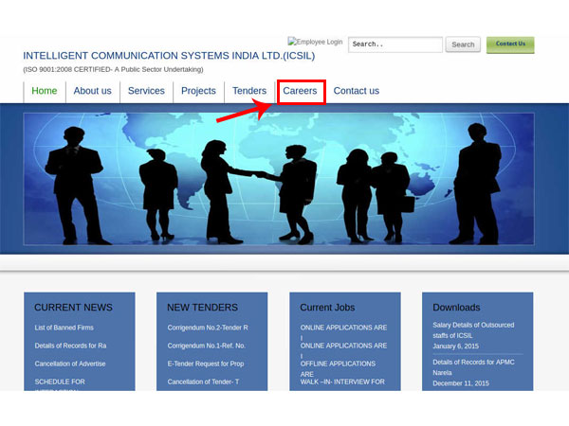569x426 pixels.
Task: Open the Cancellation of Advertise news item
Action: (70, 364)
